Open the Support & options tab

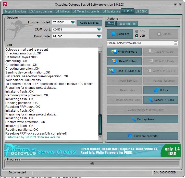(x=15, y=11)
